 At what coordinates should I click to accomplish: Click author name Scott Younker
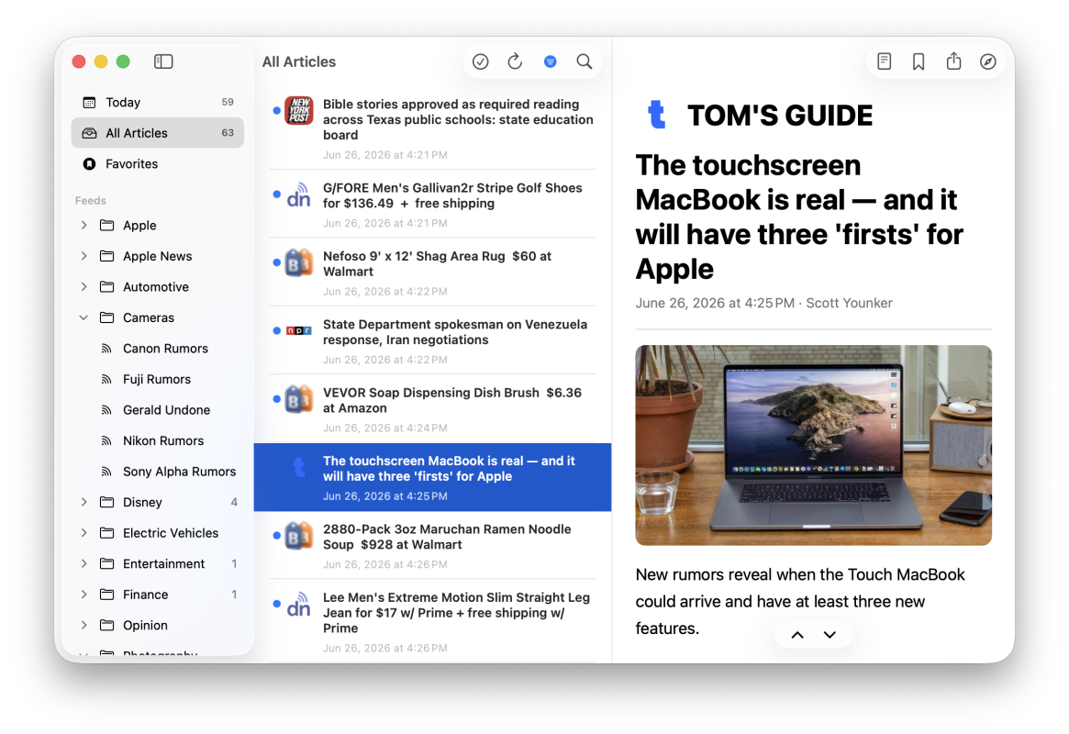click(849, 303)
